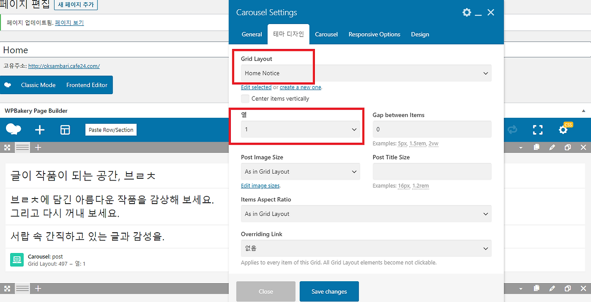
Task: Open the Items Aspect Ratio dropdown
Action: pyautogui.click(x=366, y=214)
